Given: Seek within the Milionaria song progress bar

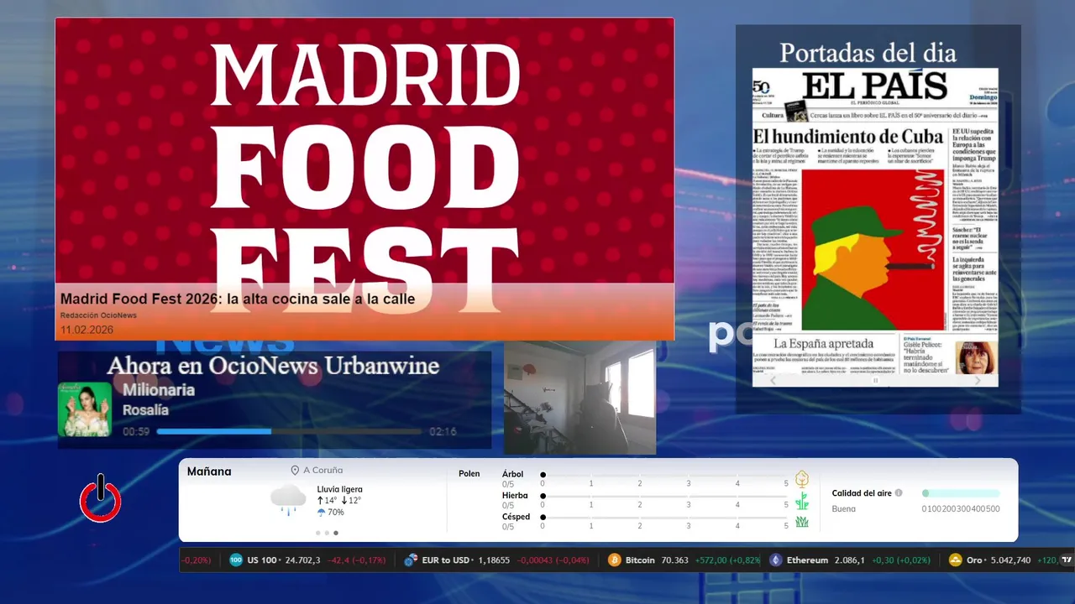Looking at the screenshot, I should pyautogui.click(x=289, y=431).
